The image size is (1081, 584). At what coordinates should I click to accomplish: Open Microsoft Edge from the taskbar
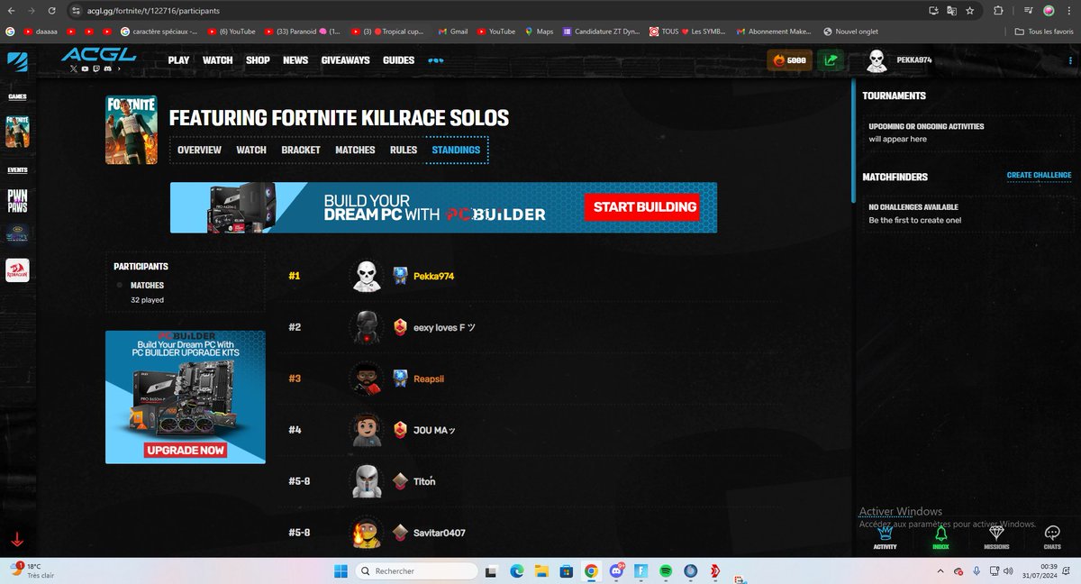(x=517, y=570)
